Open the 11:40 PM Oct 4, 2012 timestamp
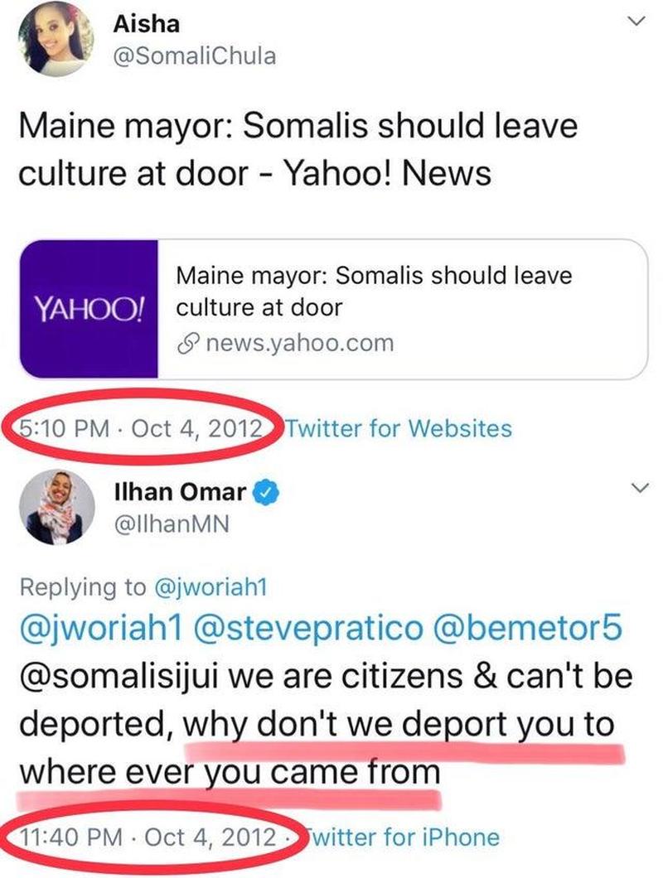This screenshot has width=663, height=878. (148, 837)
